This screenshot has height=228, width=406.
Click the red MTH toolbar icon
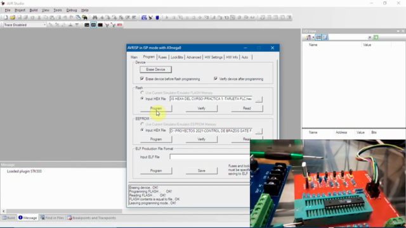point(119,25)
